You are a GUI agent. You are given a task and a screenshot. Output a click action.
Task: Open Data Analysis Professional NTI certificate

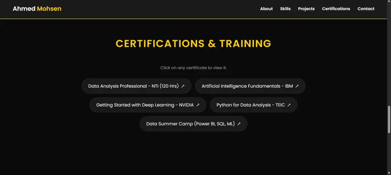tap(136, 86)
